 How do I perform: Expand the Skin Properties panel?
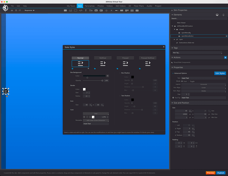click(x=172, y=10)
